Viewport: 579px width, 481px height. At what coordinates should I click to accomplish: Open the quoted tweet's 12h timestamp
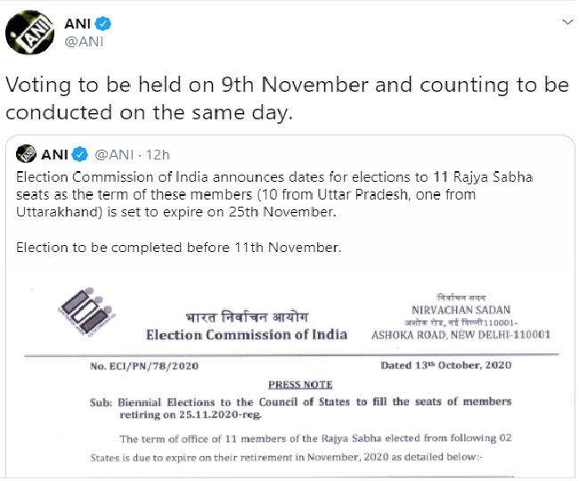click(160, 152)
